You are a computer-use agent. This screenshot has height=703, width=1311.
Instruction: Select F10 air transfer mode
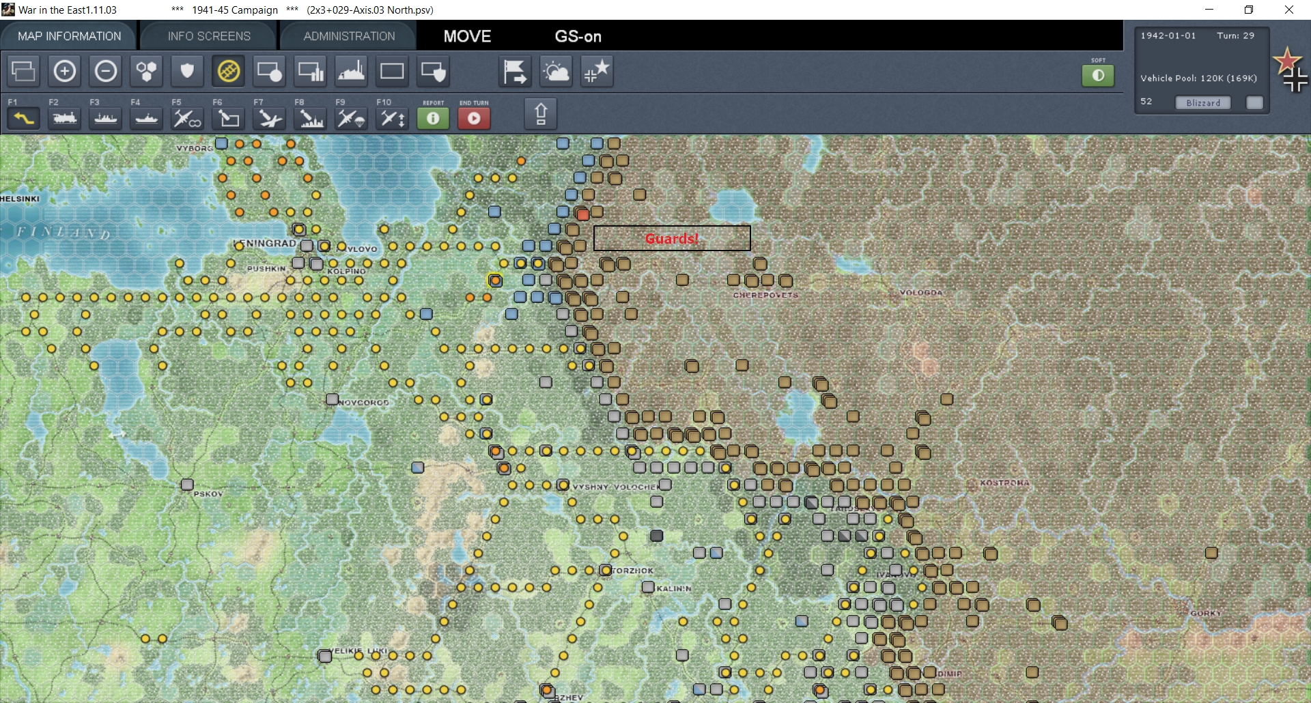(393, 118)
